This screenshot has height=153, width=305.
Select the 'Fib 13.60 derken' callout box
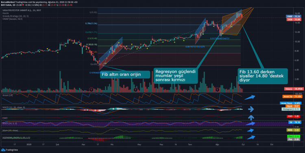coord(263,76)
